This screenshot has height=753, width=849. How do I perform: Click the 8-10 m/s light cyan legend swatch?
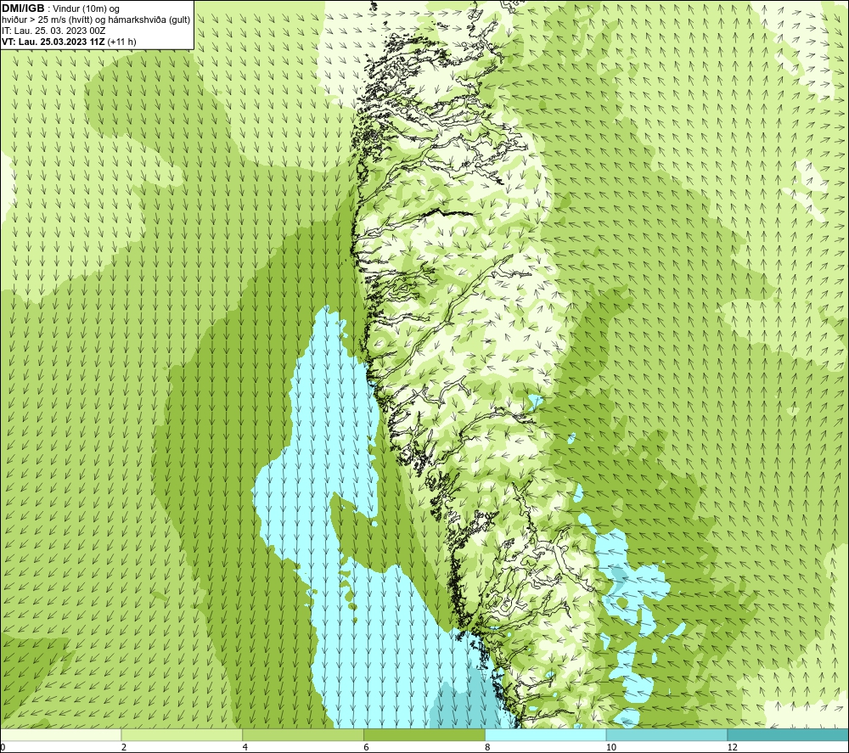click(546, 734)
